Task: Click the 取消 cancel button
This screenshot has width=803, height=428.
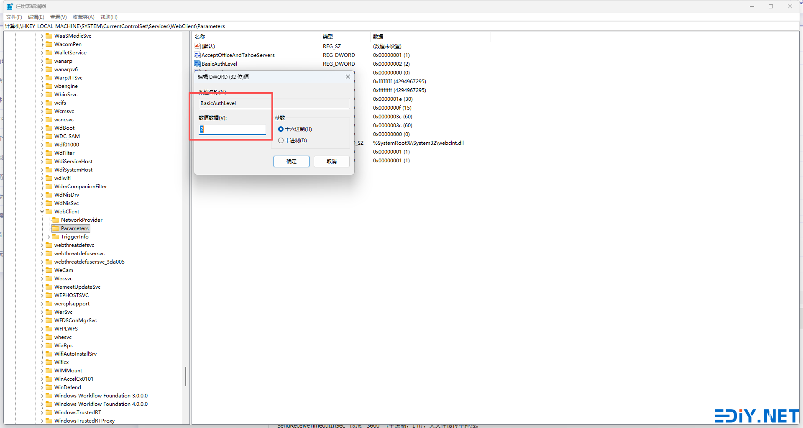Action: click(x=331, y=161)
